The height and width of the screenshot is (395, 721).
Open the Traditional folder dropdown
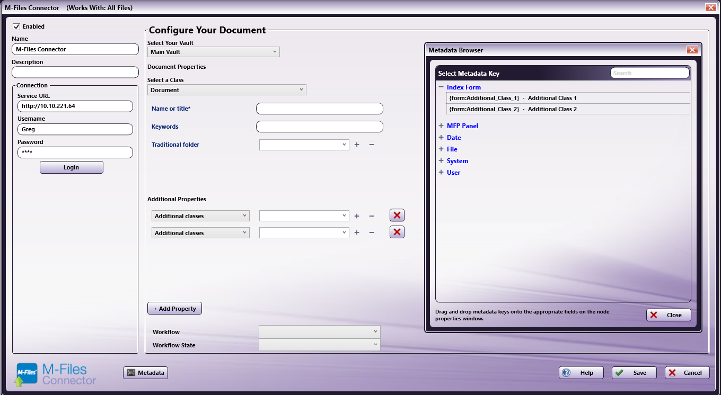[304, 145]
